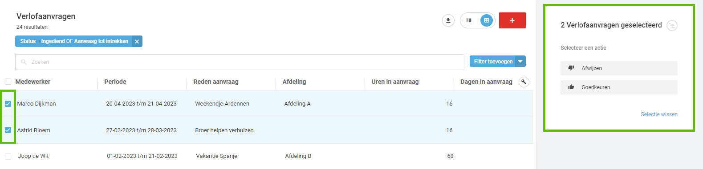This screenshot has width=703, height=169.
Task: Toggle the select-all header checkbox
Action: pos(8,82)
